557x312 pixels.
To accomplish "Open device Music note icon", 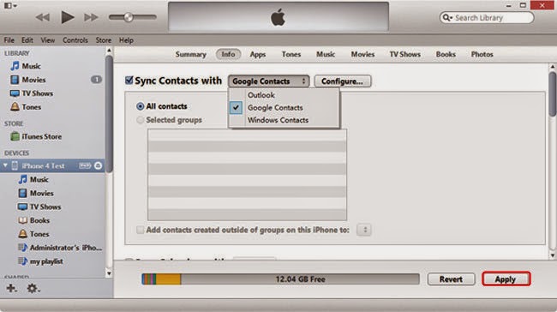I will tap(23, 179).
